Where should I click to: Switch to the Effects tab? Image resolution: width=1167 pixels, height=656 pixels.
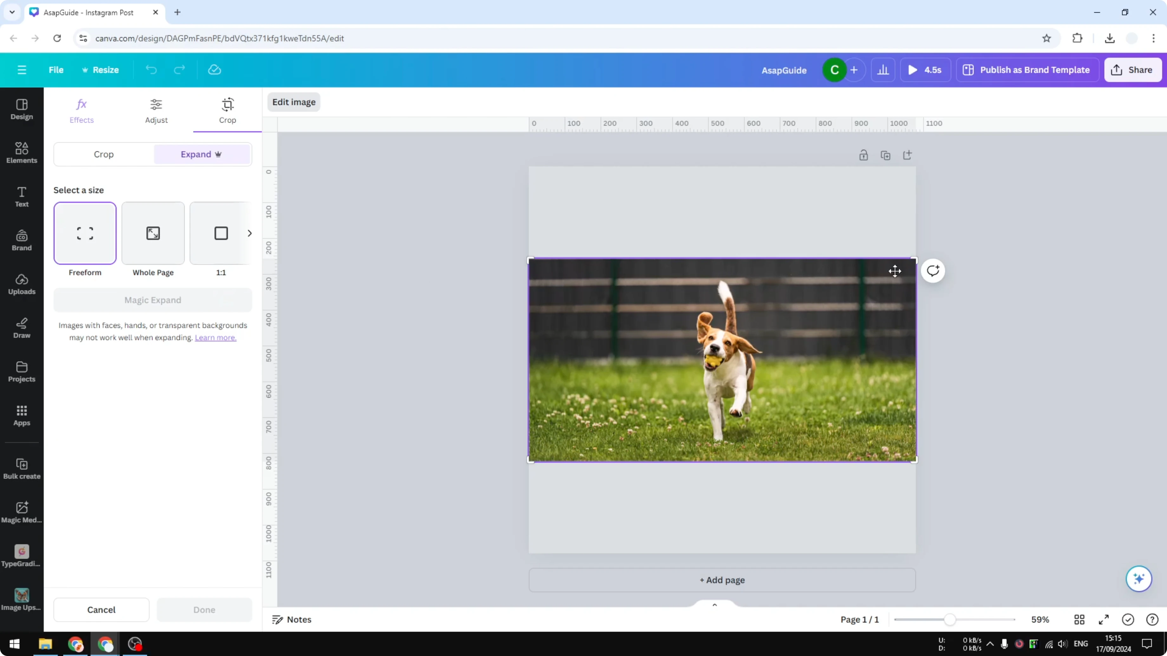tap(81, 111)
